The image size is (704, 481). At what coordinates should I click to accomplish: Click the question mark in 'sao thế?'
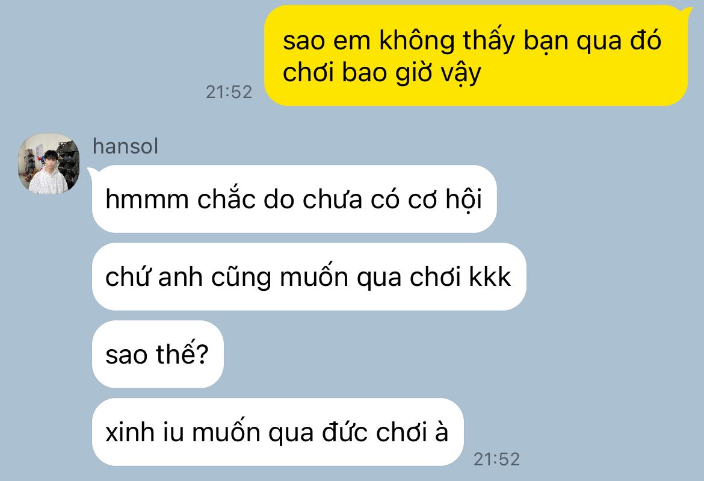tap(203, 355)
